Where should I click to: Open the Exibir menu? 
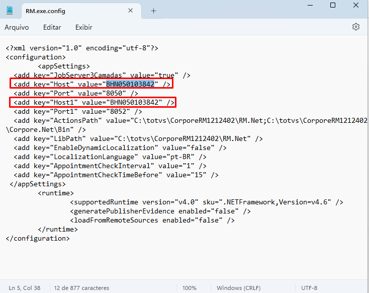point(83,27)
